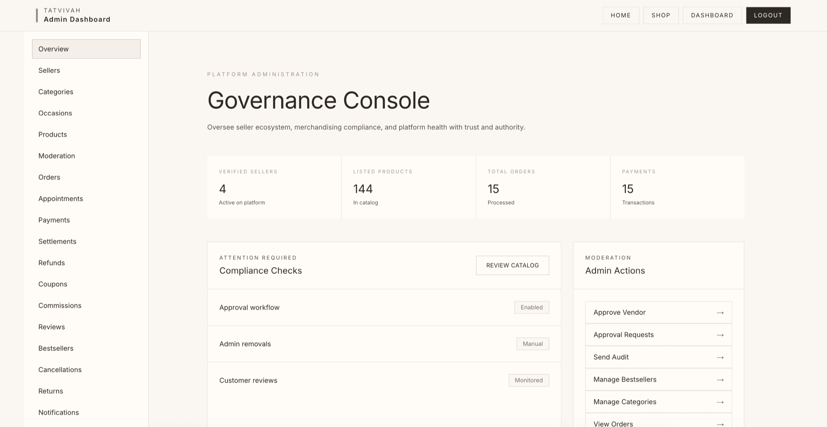Viewport: 827px width, 427px height.
Task: Click the Monitored badge for Customer reviews
Action: pos(529,380)
